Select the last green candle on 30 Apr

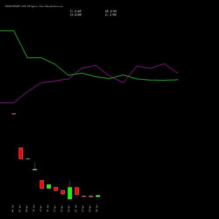point(98,196)
